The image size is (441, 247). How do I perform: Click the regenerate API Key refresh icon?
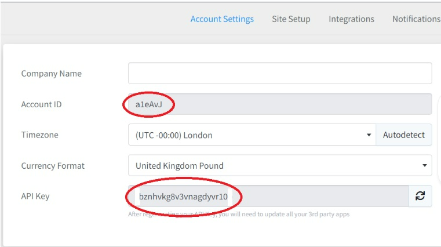420,196
